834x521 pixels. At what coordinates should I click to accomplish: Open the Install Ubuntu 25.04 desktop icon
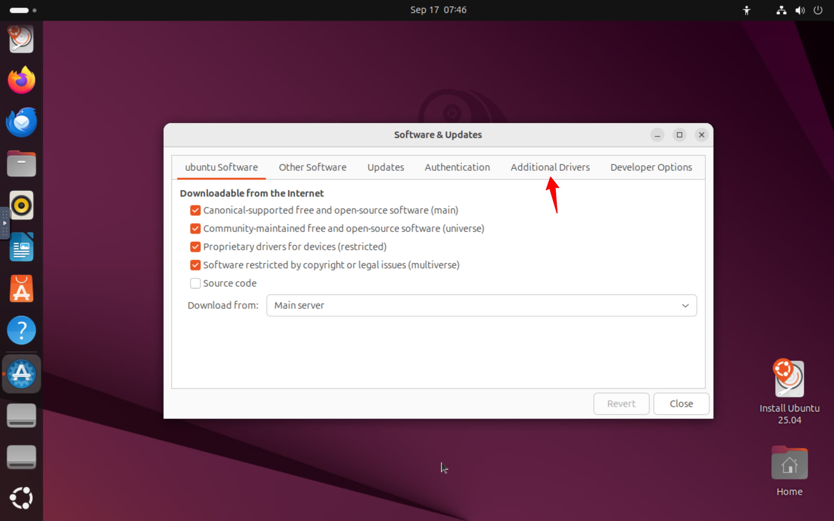click(789, 379)
